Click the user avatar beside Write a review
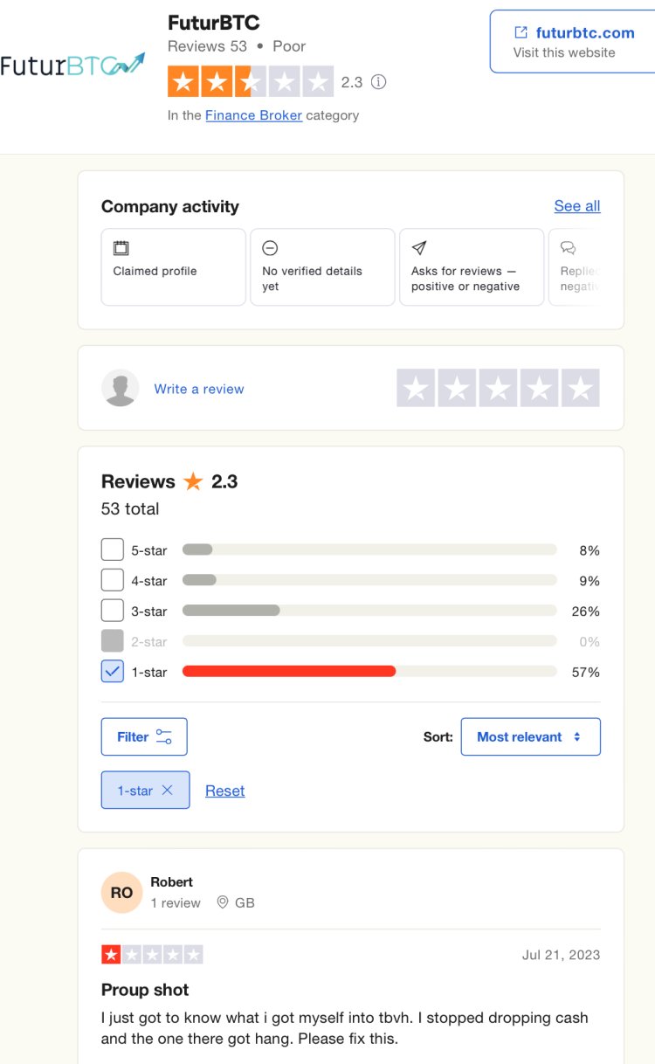The image size is (655, 1064). pos(121,388)
